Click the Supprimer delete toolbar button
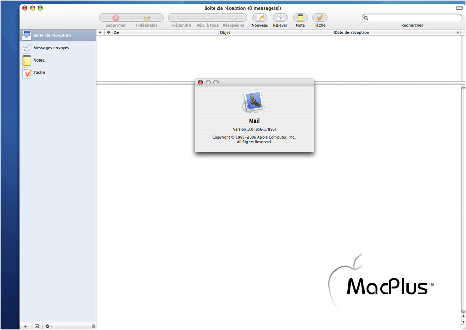Screen dimensions: 466x330 (115, 18)
